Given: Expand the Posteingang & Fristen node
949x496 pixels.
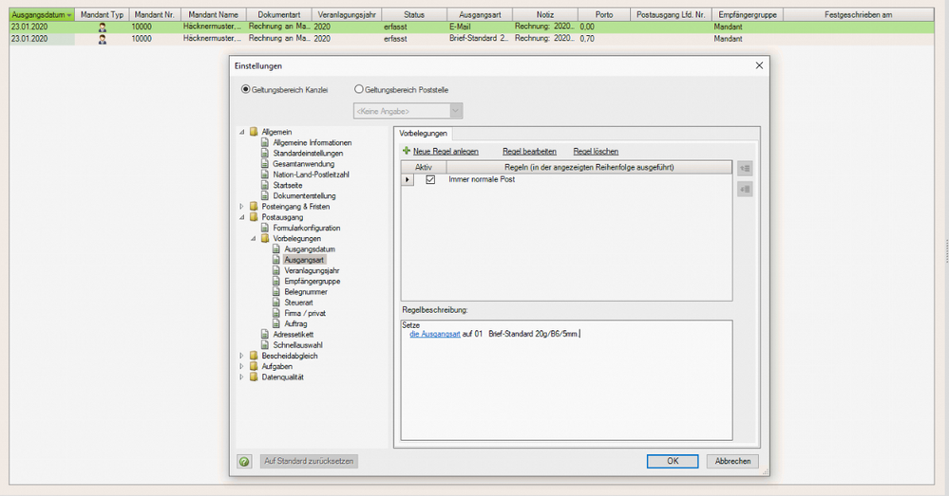Looking at the screenshot, I should point(241,207).
